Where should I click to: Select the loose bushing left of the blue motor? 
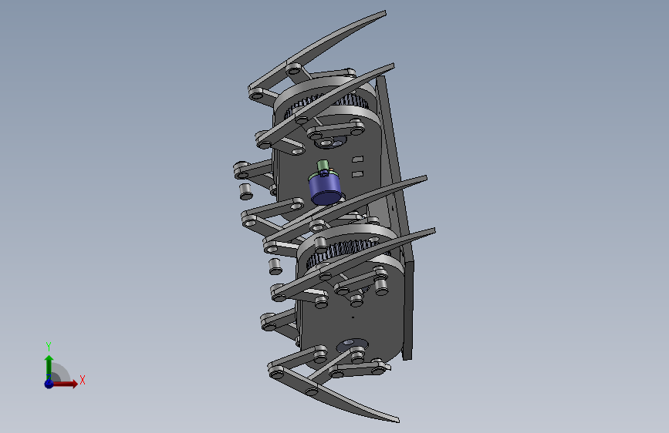(x=245, y=191)
